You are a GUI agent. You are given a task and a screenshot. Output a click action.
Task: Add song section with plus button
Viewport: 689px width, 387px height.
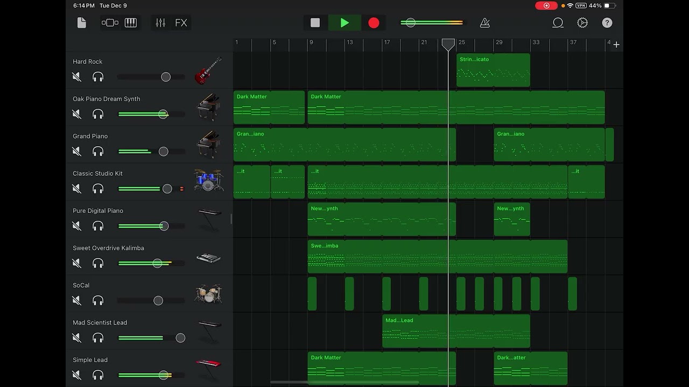click(x=616, y=45)
